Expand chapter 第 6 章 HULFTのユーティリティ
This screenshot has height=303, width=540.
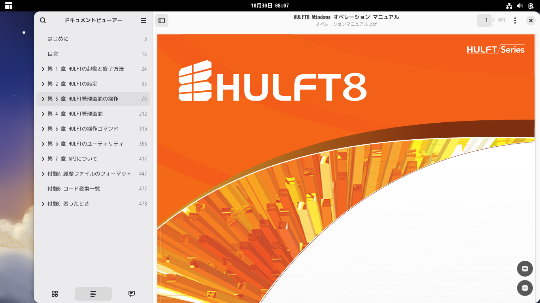43,144
